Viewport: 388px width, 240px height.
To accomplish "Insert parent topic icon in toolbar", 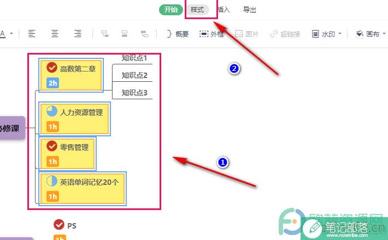I will click(x=144, y=34).
